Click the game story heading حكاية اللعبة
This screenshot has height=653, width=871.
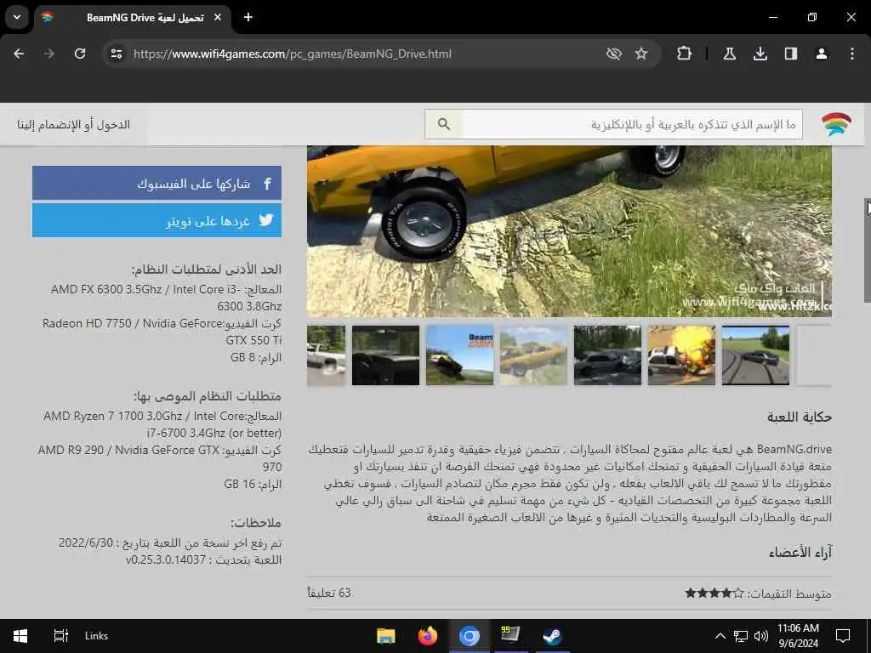[800, 417]
